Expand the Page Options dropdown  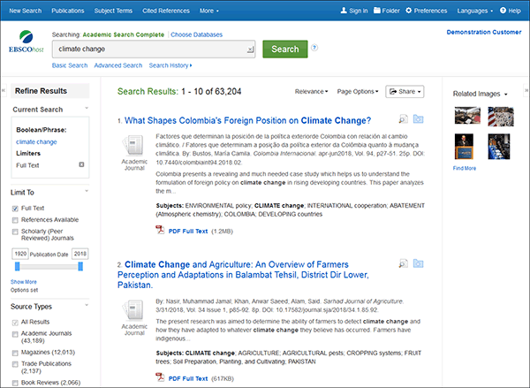click(x=357, y=91)
